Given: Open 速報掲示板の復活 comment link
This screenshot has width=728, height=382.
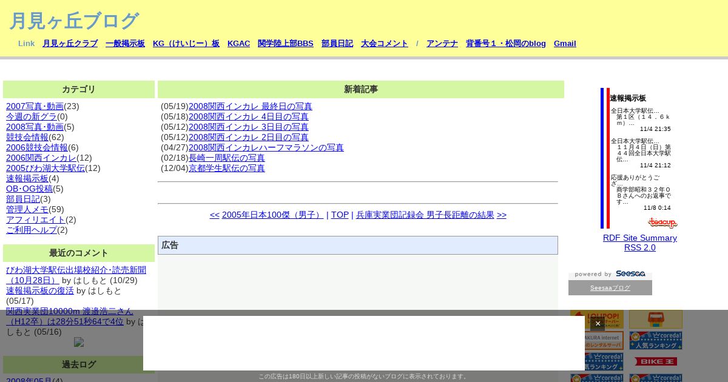Looking at the screenshot, I should [40, 290].
